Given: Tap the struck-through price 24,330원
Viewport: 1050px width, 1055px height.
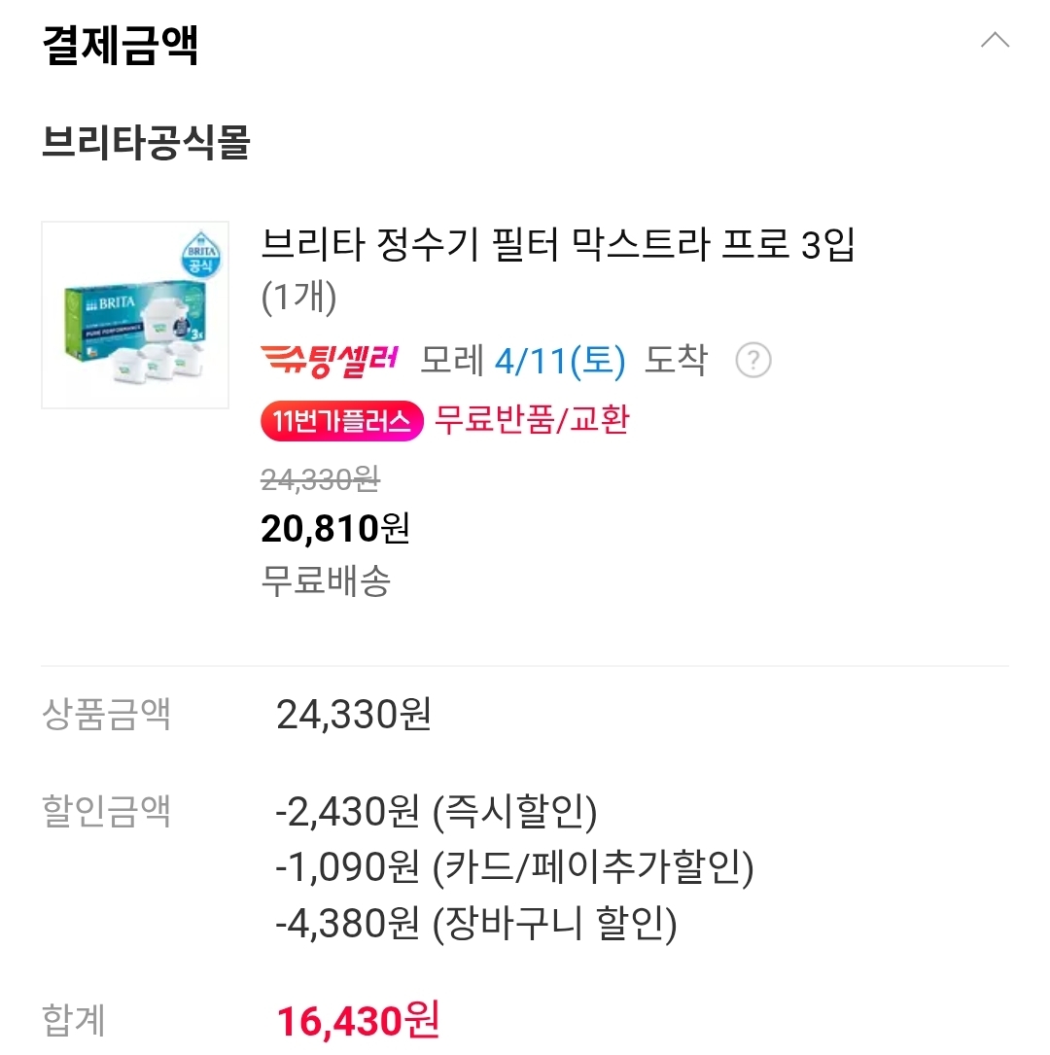Looking at the screenshot, I should (x=320, y=479).
